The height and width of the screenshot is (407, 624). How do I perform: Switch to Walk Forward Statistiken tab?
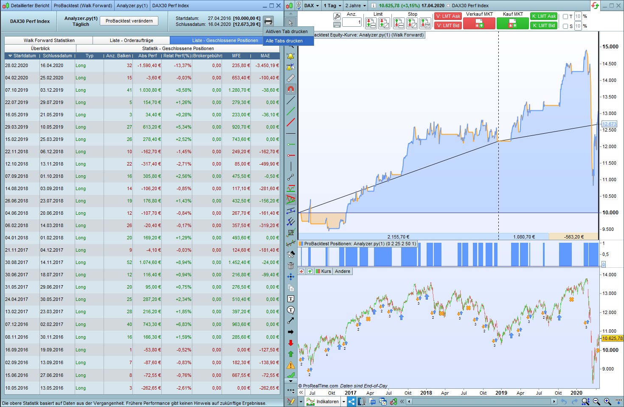point(49,40)
